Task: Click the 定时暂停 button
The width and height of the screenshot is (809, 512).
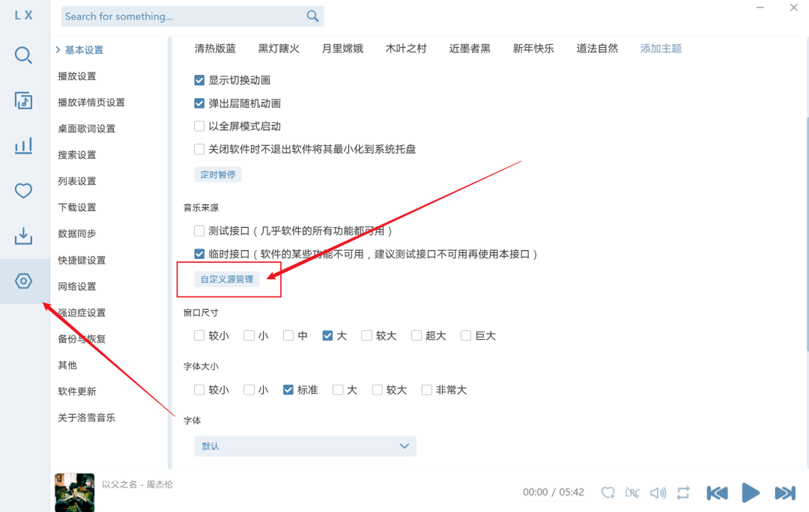Action: click(218, 174)
